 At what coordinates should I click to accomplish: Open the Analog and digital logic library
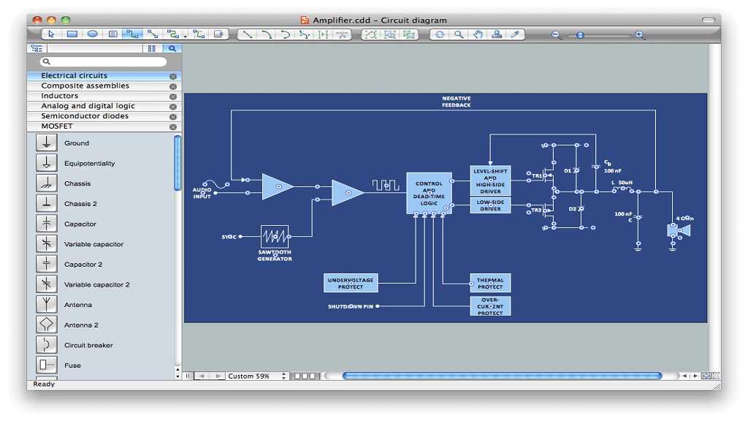coord(104,106)
